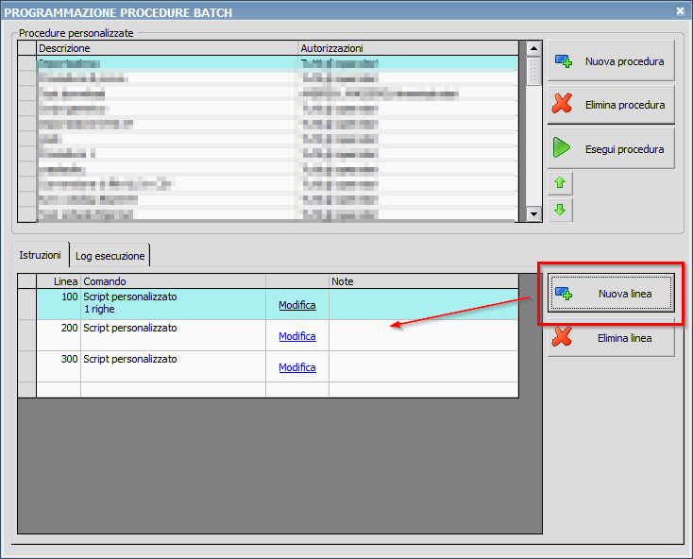The height and width of the screenshot is (559, 693).
Task: Click the Elimina linea button
Action: pyautogui.click(x=611, y=338)
